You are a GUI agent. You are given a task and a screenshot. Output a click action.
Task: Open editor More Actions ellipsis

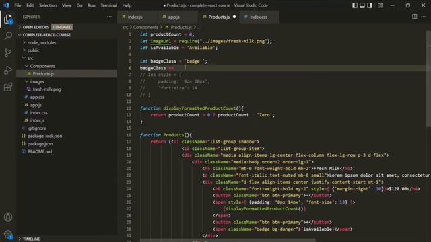point(424,17)
